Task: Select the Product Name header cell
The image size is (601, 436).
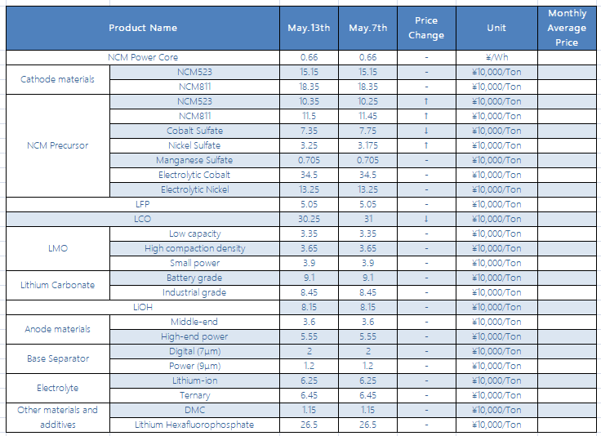Action: 143,28
